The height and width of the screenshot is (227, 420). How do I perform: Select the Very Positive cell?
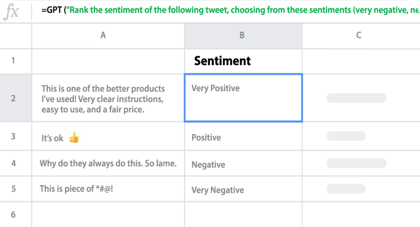(243, 98)
